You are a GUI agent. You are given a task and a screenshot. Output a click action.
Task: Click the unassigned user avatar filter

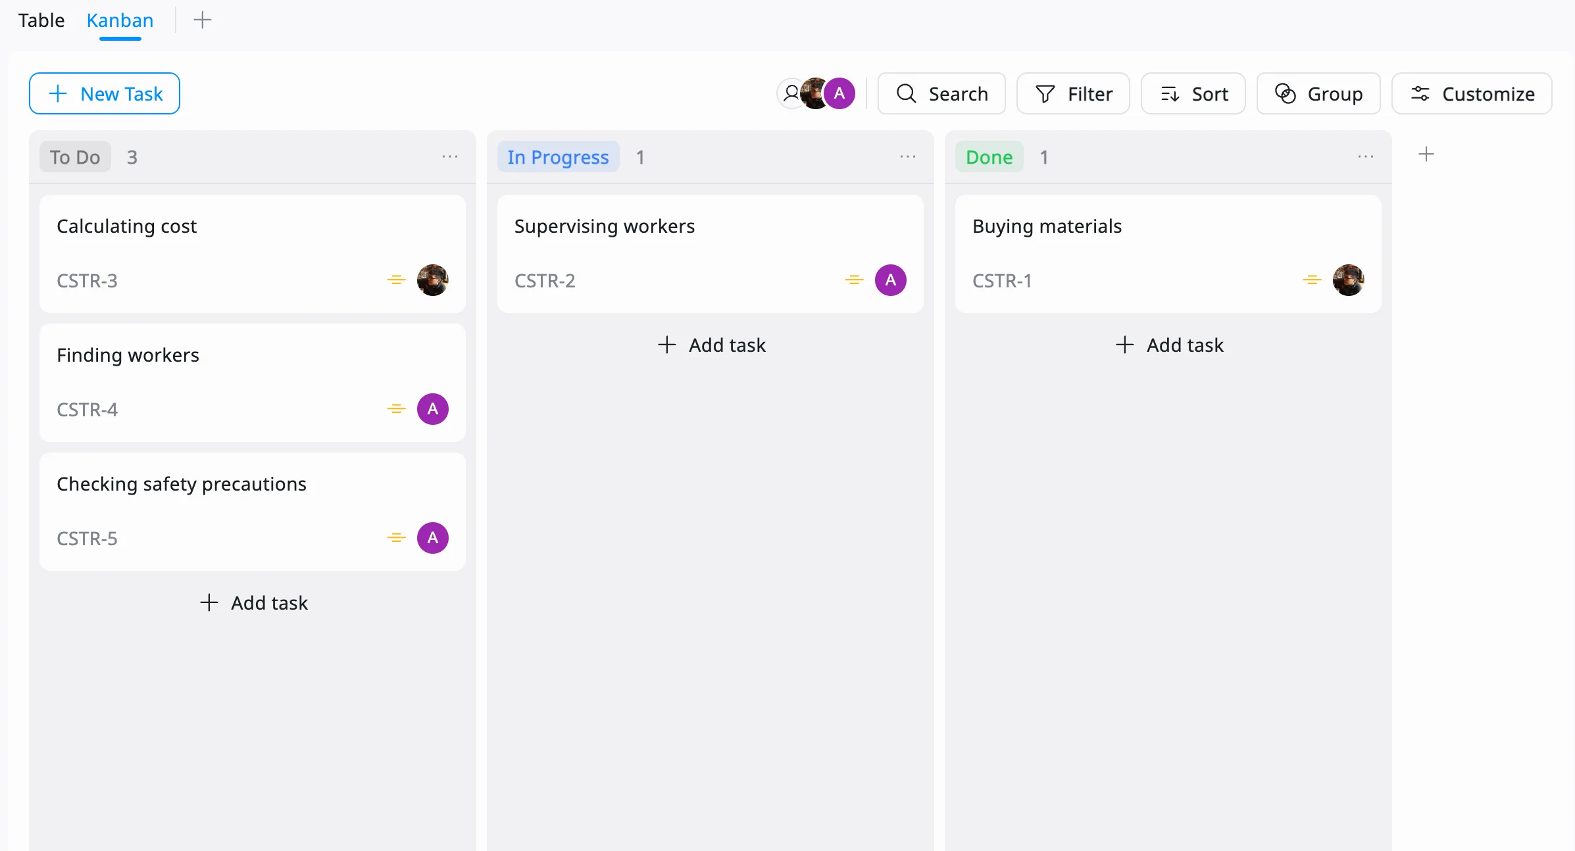[791, 93]
